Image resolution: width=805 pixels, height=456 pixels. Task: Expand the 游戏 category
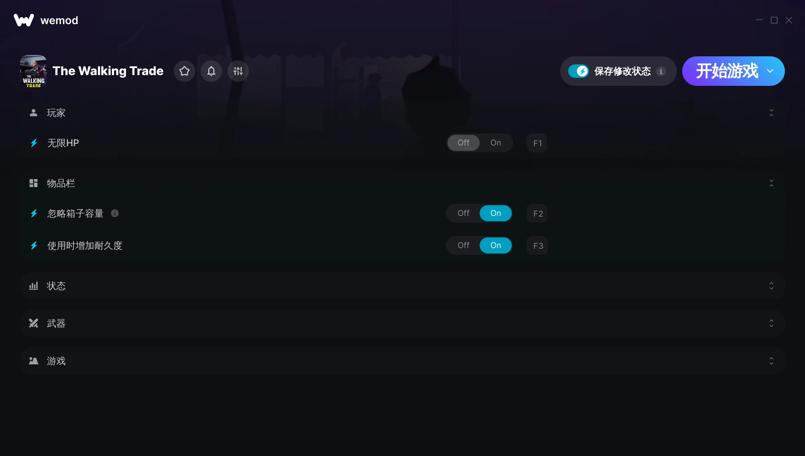point(771,361)
